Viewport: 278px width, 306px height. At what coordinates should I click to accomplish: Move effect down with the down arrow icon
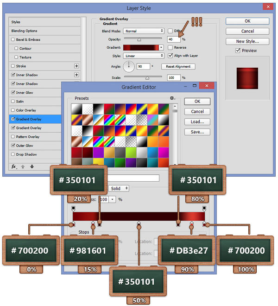[32, 166]
